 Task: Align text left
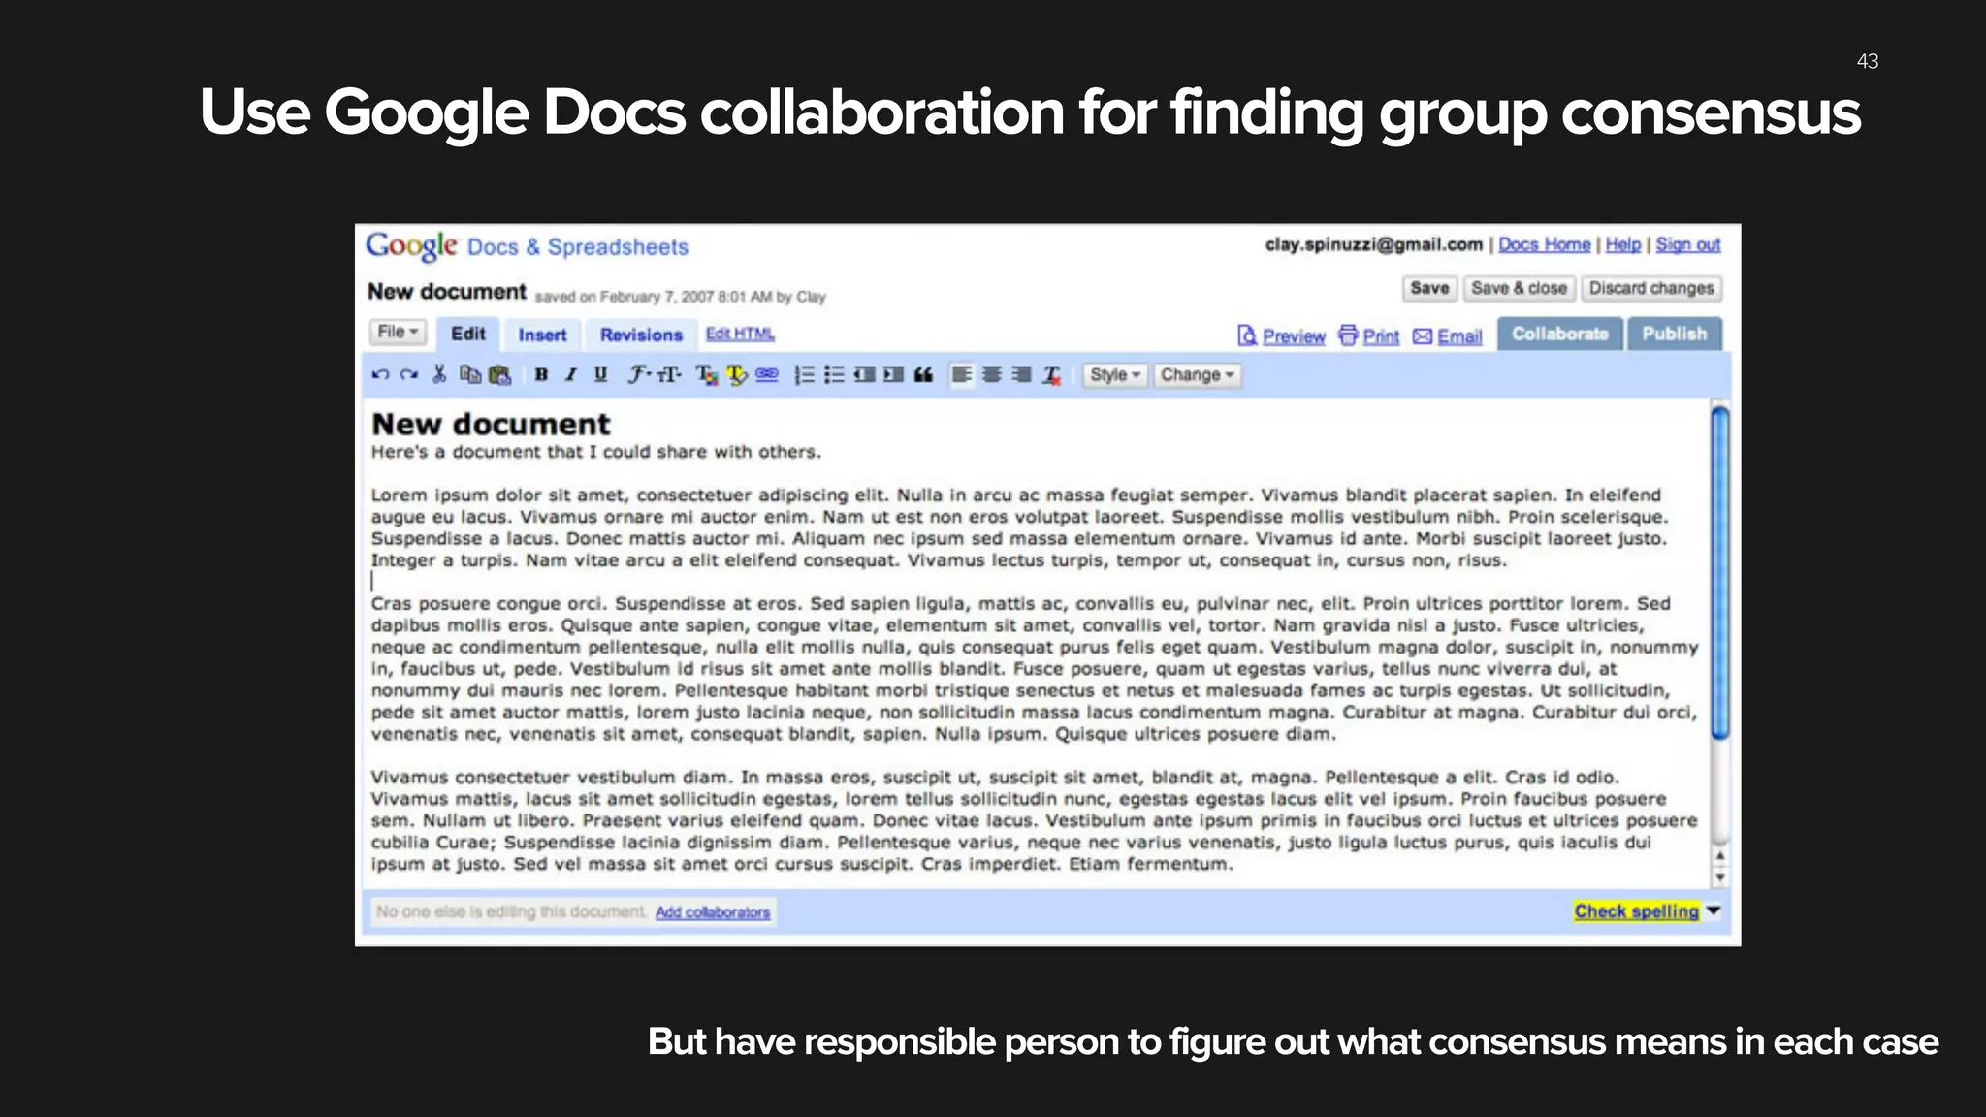tap(962, 375)
